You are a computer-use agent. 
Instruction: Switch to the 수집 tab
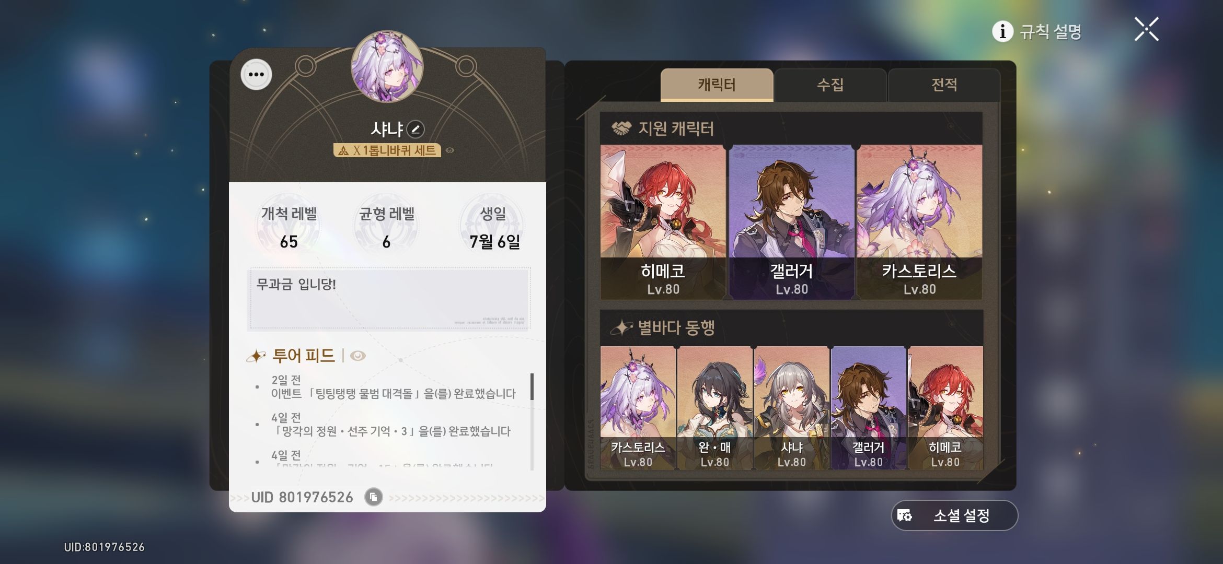[x=830, y=85]
